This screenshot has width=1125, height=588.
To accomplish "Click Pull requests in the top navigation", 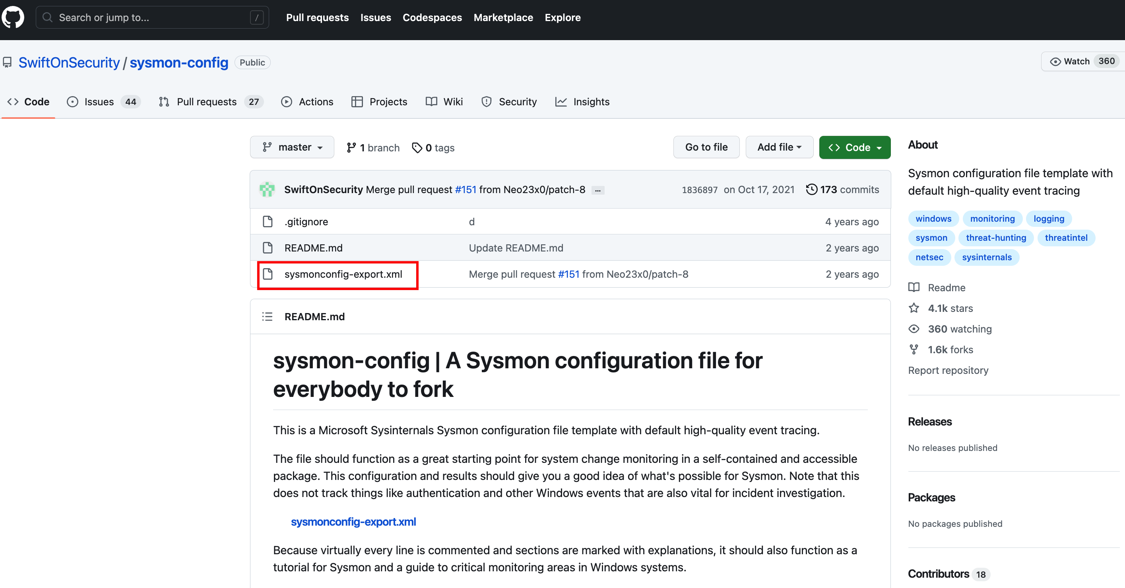I will (x=317, y=17).
